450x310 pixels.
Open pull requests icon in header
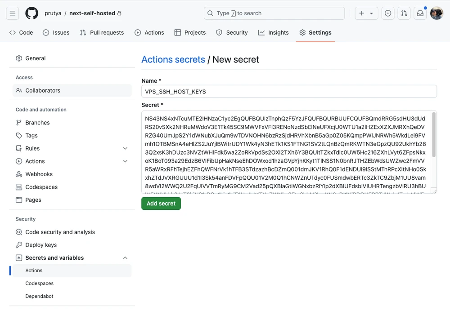(404, 13)
